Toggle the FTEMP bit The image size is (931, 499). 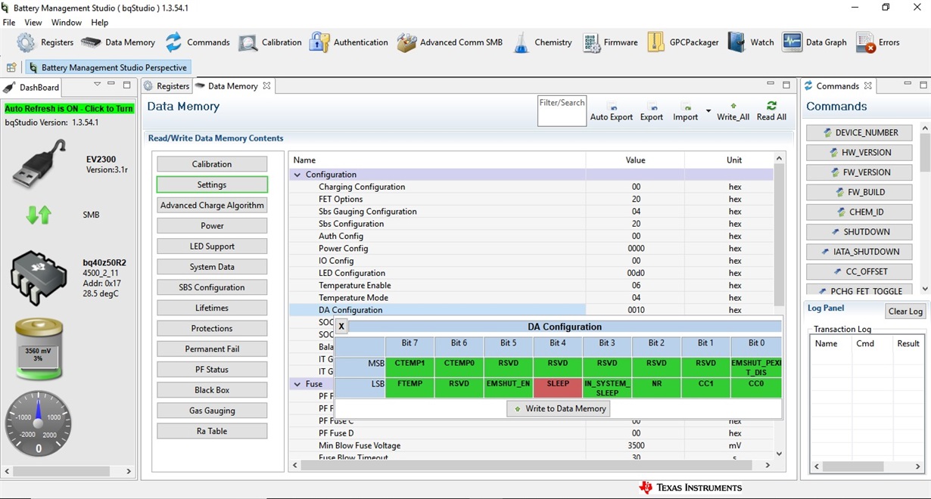pyautogui.click(x=409, y=388)
